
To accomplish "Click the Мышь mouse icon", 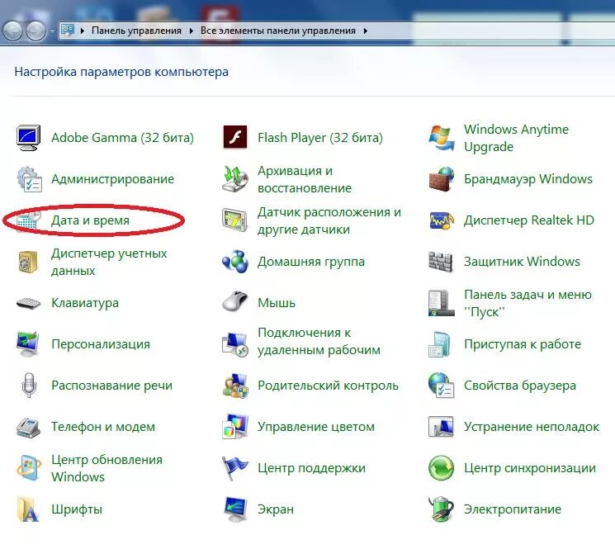I will (x=235, y=301).
